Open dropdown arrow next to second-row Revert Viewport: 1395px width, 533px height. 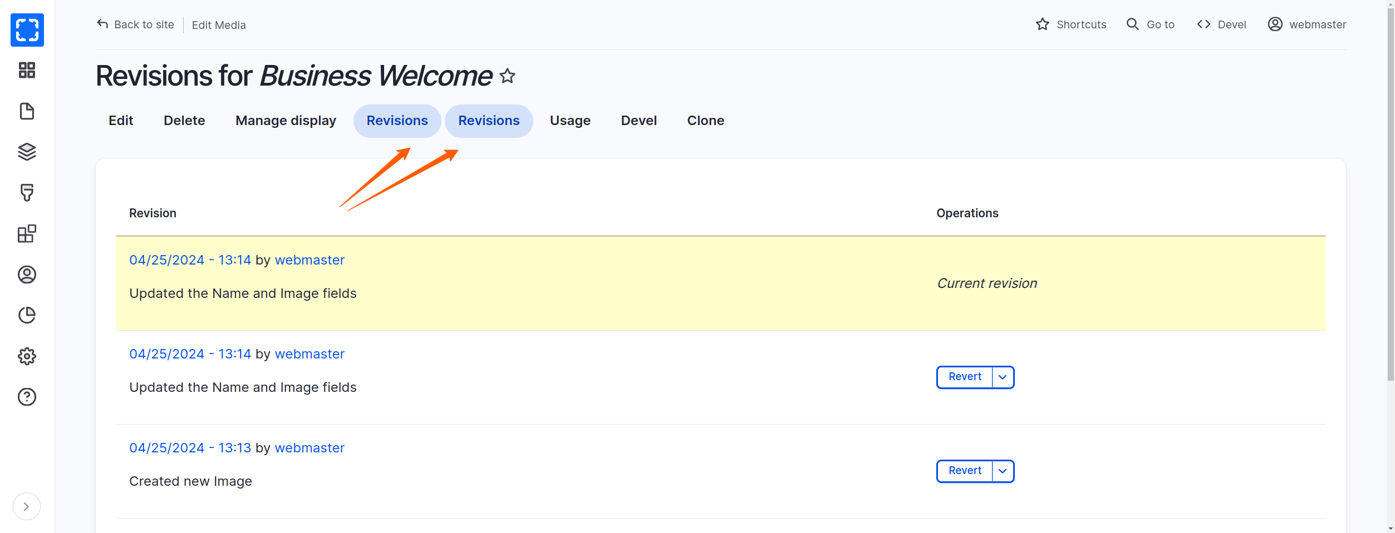1003,377
